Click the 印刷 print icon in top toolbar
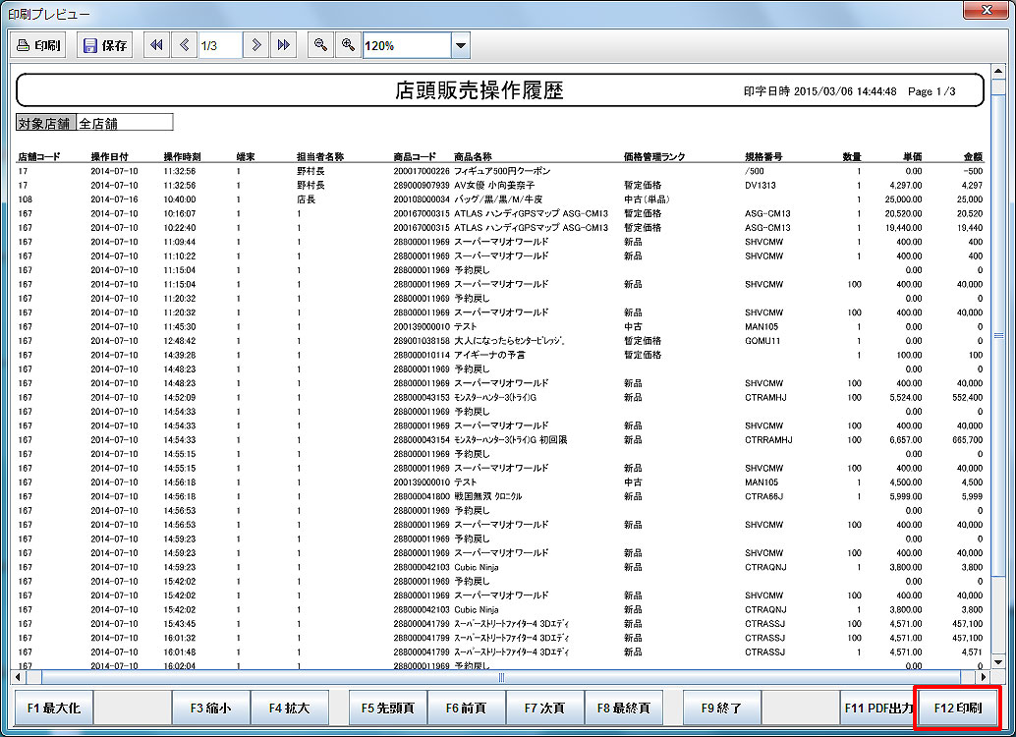Viewport: 1016px width, 737px height. [39, 45]
